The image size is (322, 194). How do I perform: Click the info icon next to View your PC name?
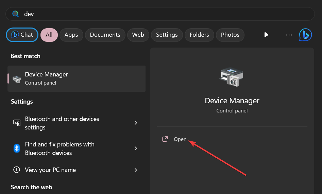(x=17, y=170)
